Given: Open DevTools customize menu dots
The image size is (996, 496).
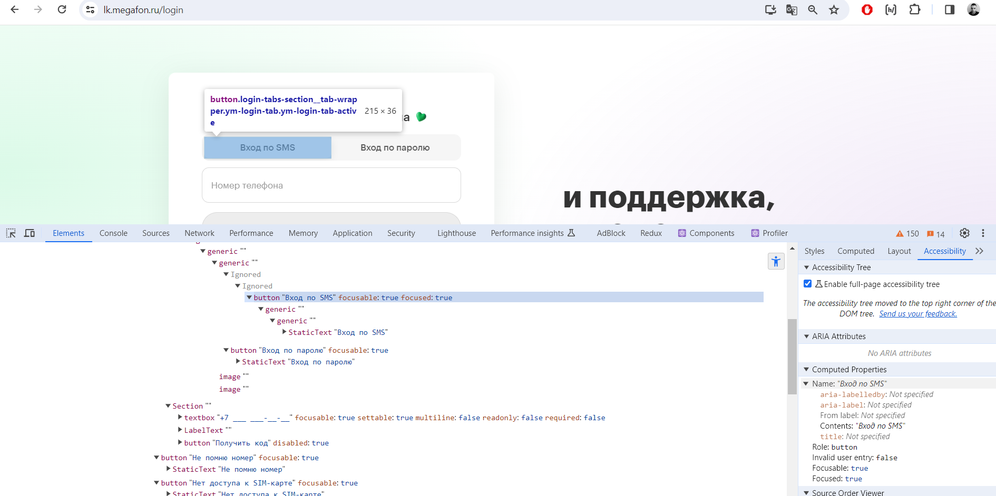Looking at the screenshot, I should click(983, 233).
